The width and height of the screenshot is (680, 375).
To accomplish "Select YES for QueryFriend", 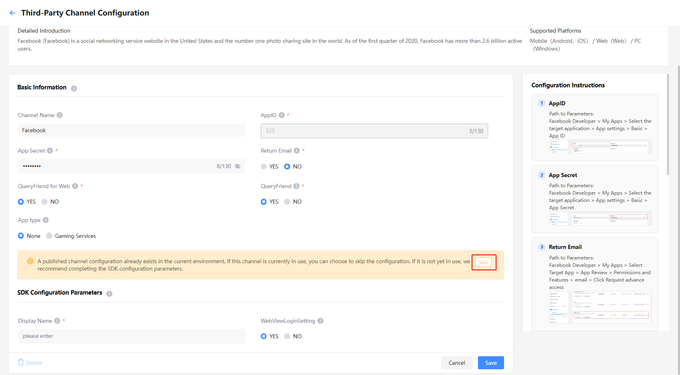I will click(x=264, y=202).
